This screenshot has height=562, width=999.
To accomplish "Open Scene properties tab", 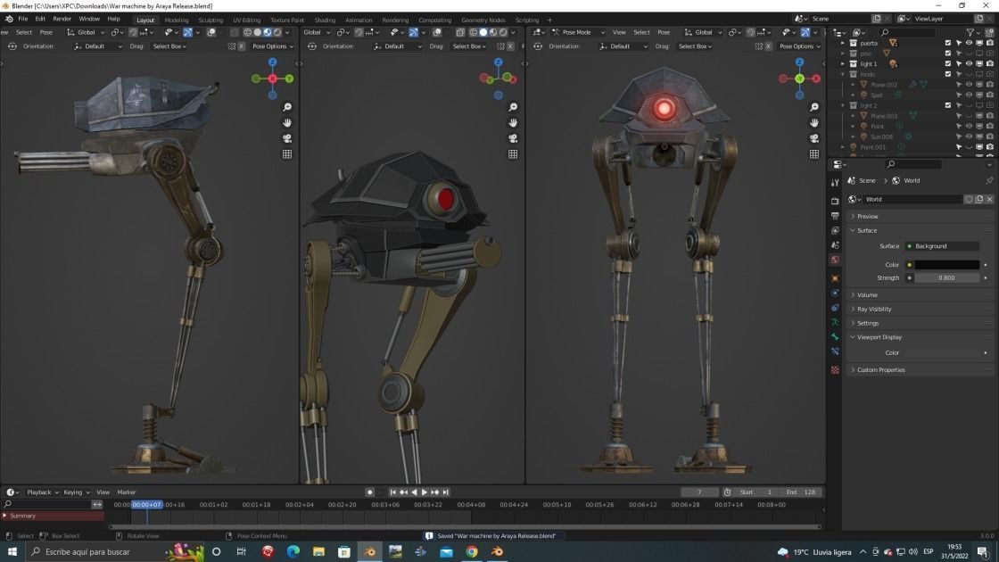I will [x=835, y=245].
